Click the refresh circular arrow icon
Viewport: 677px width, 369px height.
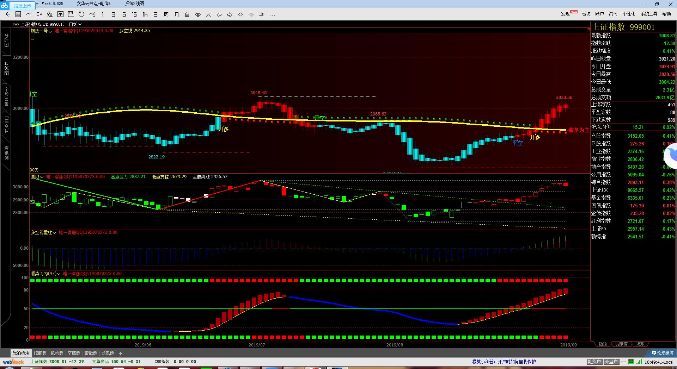(81, 14)
